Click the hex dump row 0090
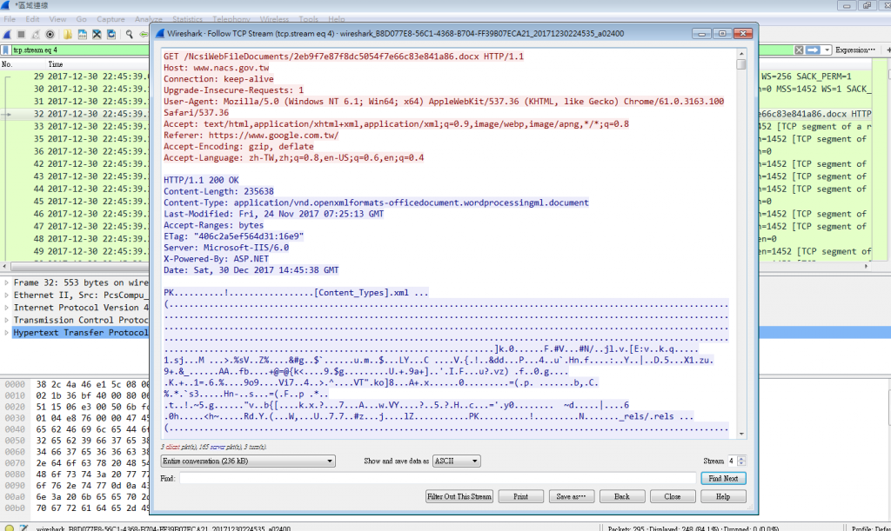This screenshot has height=531, width=891. coord(75,486)
